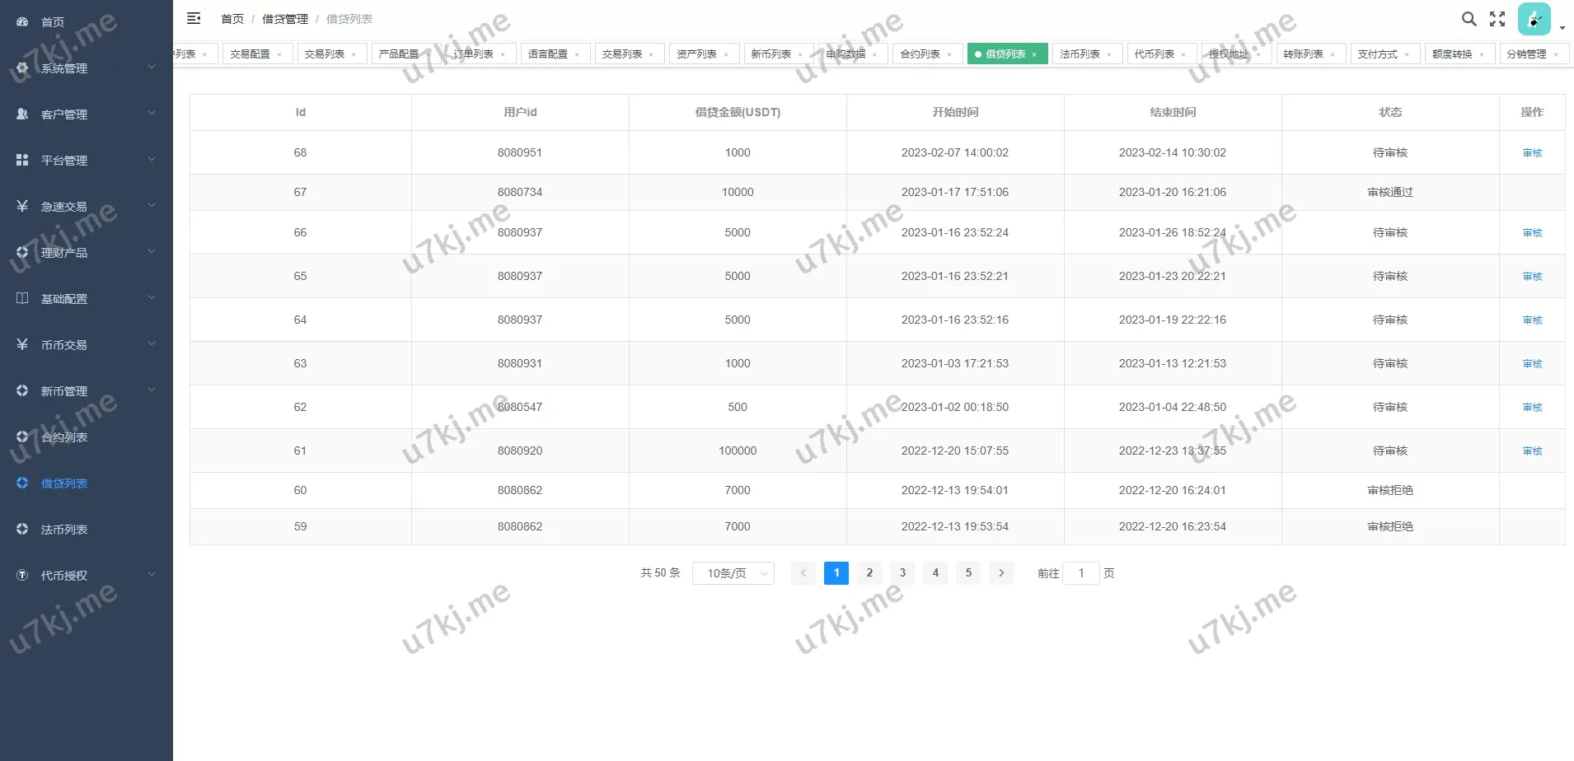The width and height of the screenshot is (1574, 761).
Task: Open the search icon in header
Action: point(1469,19)
